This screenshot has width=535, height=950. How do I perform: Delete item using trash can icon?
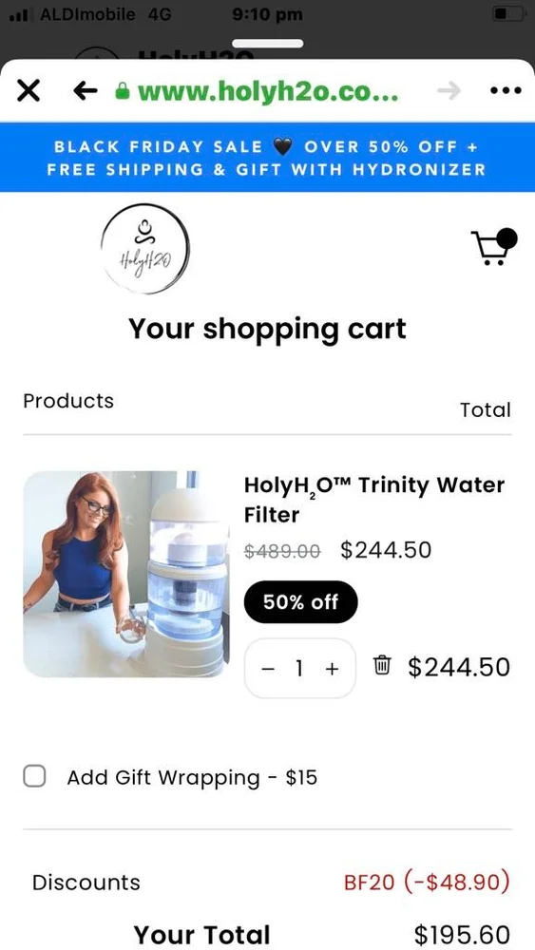pyautogui.click(x=381, y=665)
